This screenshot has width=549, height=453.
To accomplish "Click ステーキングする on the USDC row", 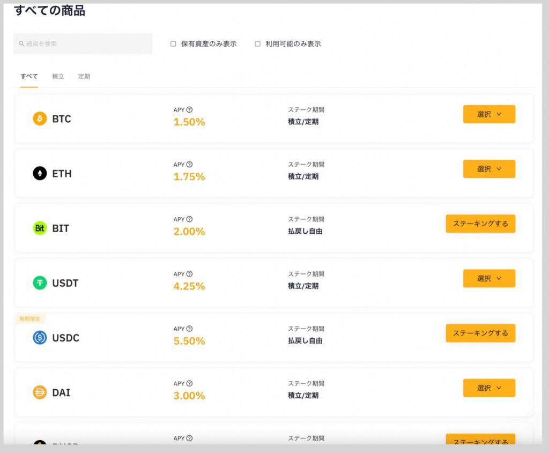I will coord(480,333).
